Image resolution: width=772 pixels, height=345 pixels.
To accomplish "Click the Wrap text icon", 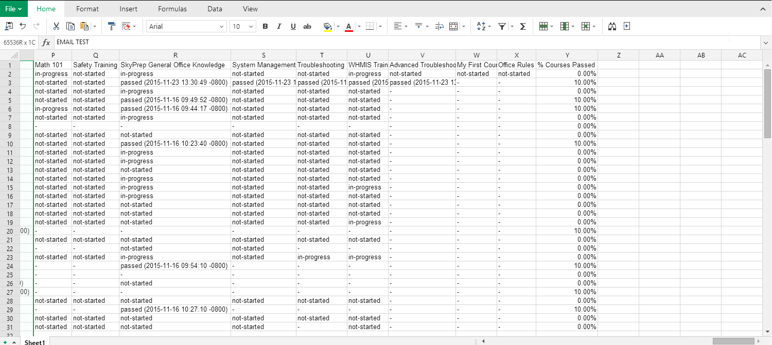I will [439, 26].
